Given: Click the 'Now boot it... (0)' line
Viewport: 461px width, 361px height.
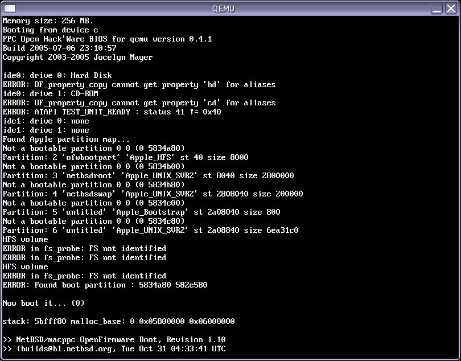Looking at the screenshot, I should [x=43, y=303].
